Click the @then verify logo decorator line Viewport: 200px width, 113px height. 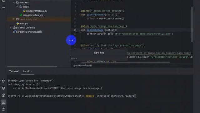click(x=112, y=46)
